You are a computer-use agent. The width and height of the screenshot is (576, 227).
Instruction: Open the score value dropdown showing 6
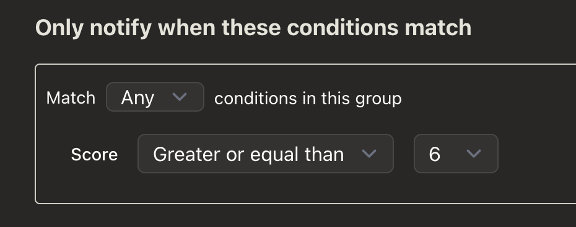[x=456, y=154]
